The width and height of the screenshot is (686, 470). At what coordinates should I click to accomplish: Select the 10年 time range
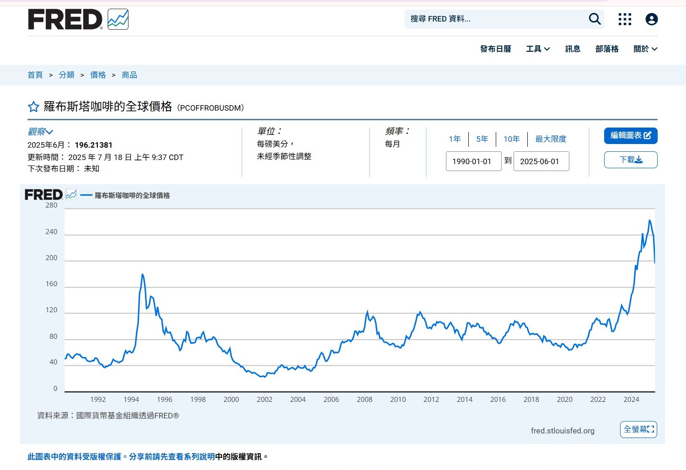(511, 139)
